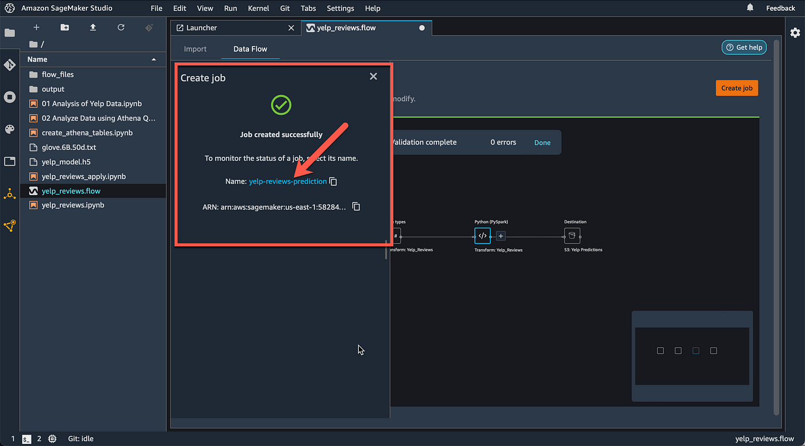
Task: Open the Git menu
Action: pyautogui.click(x=285, y=8)
